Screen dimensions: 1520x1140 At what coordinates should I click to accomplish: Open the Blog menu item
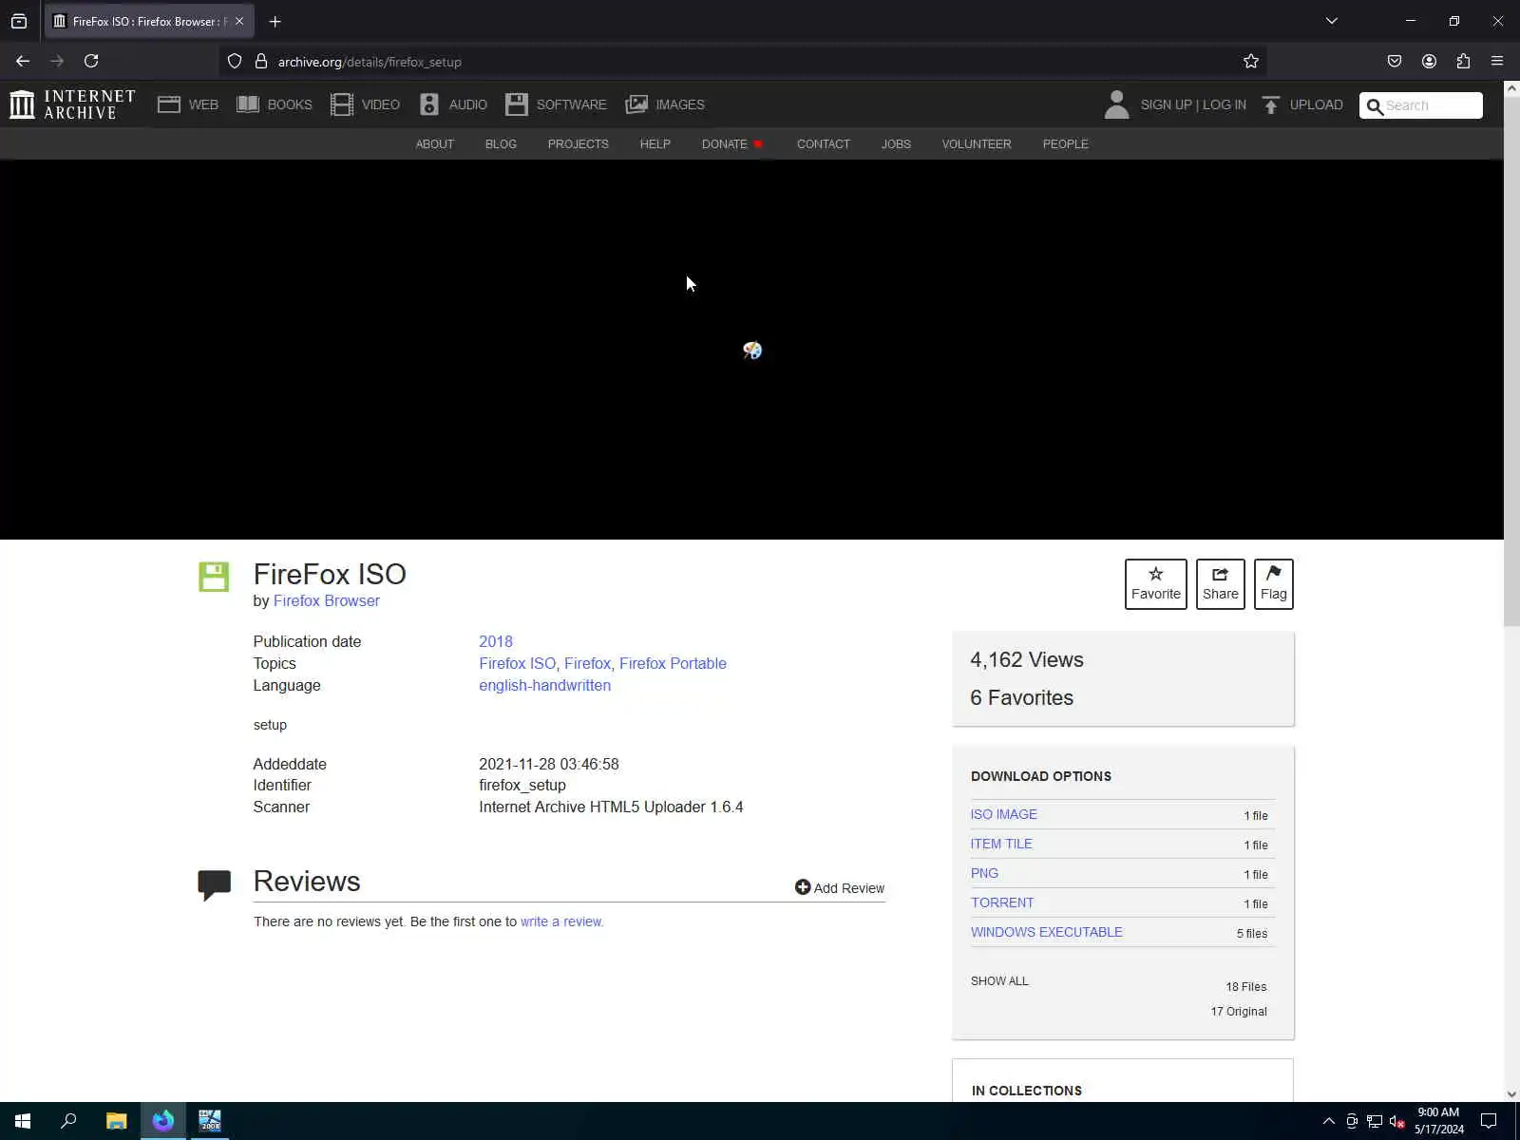501,144
